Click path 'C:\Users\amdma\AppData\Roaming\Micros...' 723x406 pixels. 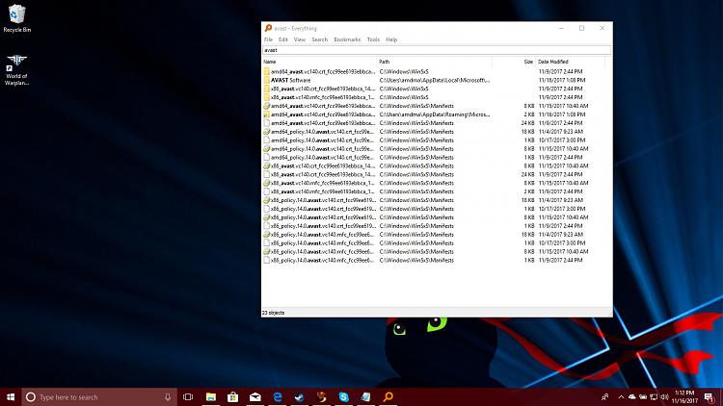click(x=435, y=114)
